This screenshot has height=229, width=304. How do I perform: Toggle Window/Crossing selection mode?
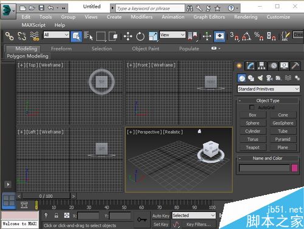tap(113, 36)
